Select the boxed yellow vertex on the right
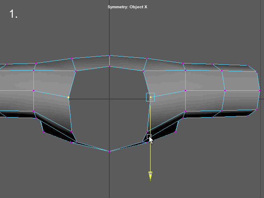264x198 pixels. [151, 97]
